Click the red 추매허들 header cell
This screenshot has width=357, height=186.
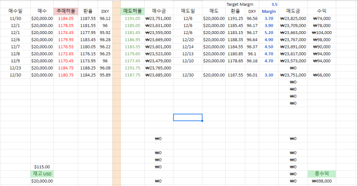[x=66, y=11]
